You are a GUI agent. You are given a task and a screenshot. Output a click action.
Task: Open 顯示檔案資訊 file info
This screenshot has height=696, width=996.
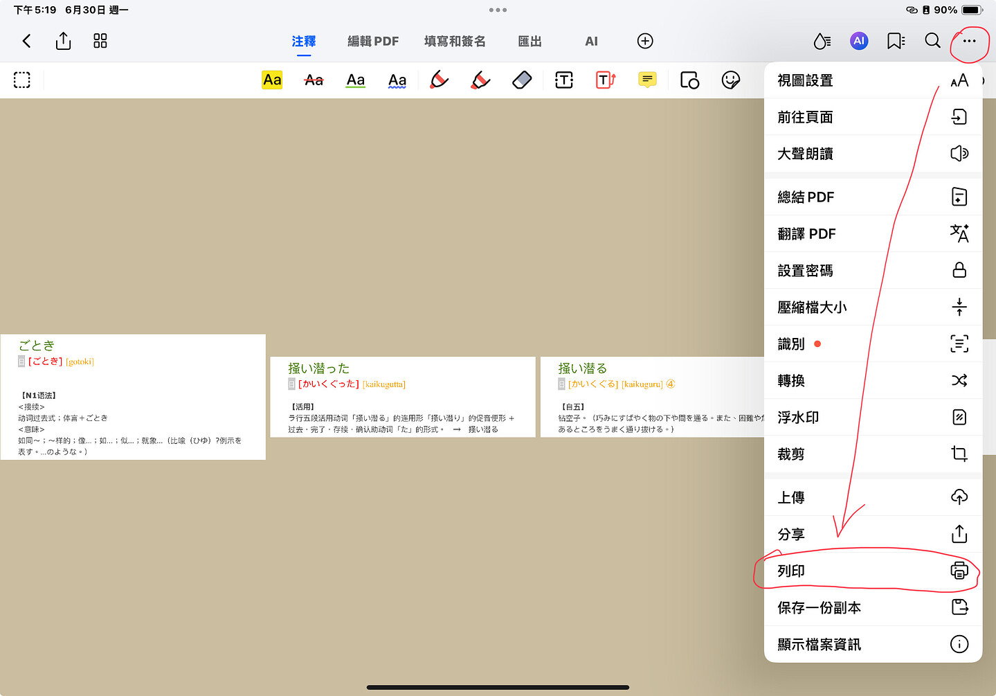pyautogui.click(x=873, y=644)
